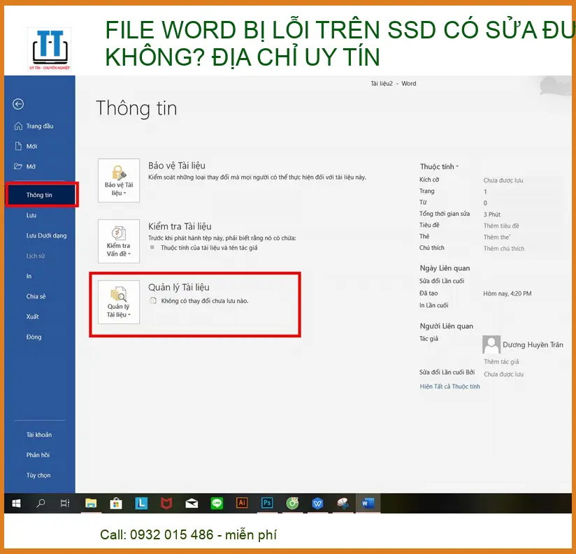Click Thêm tác giả to add author

501,362
